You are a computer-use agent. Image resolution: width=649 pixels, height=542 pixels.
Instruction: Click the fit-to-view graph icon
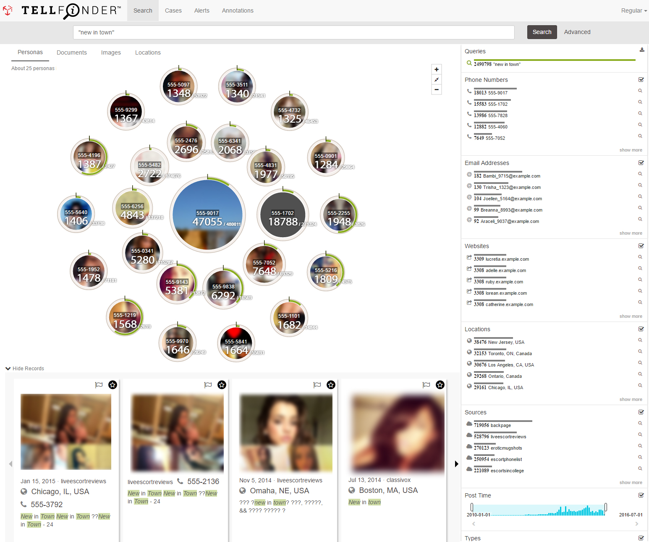[437, 80]
